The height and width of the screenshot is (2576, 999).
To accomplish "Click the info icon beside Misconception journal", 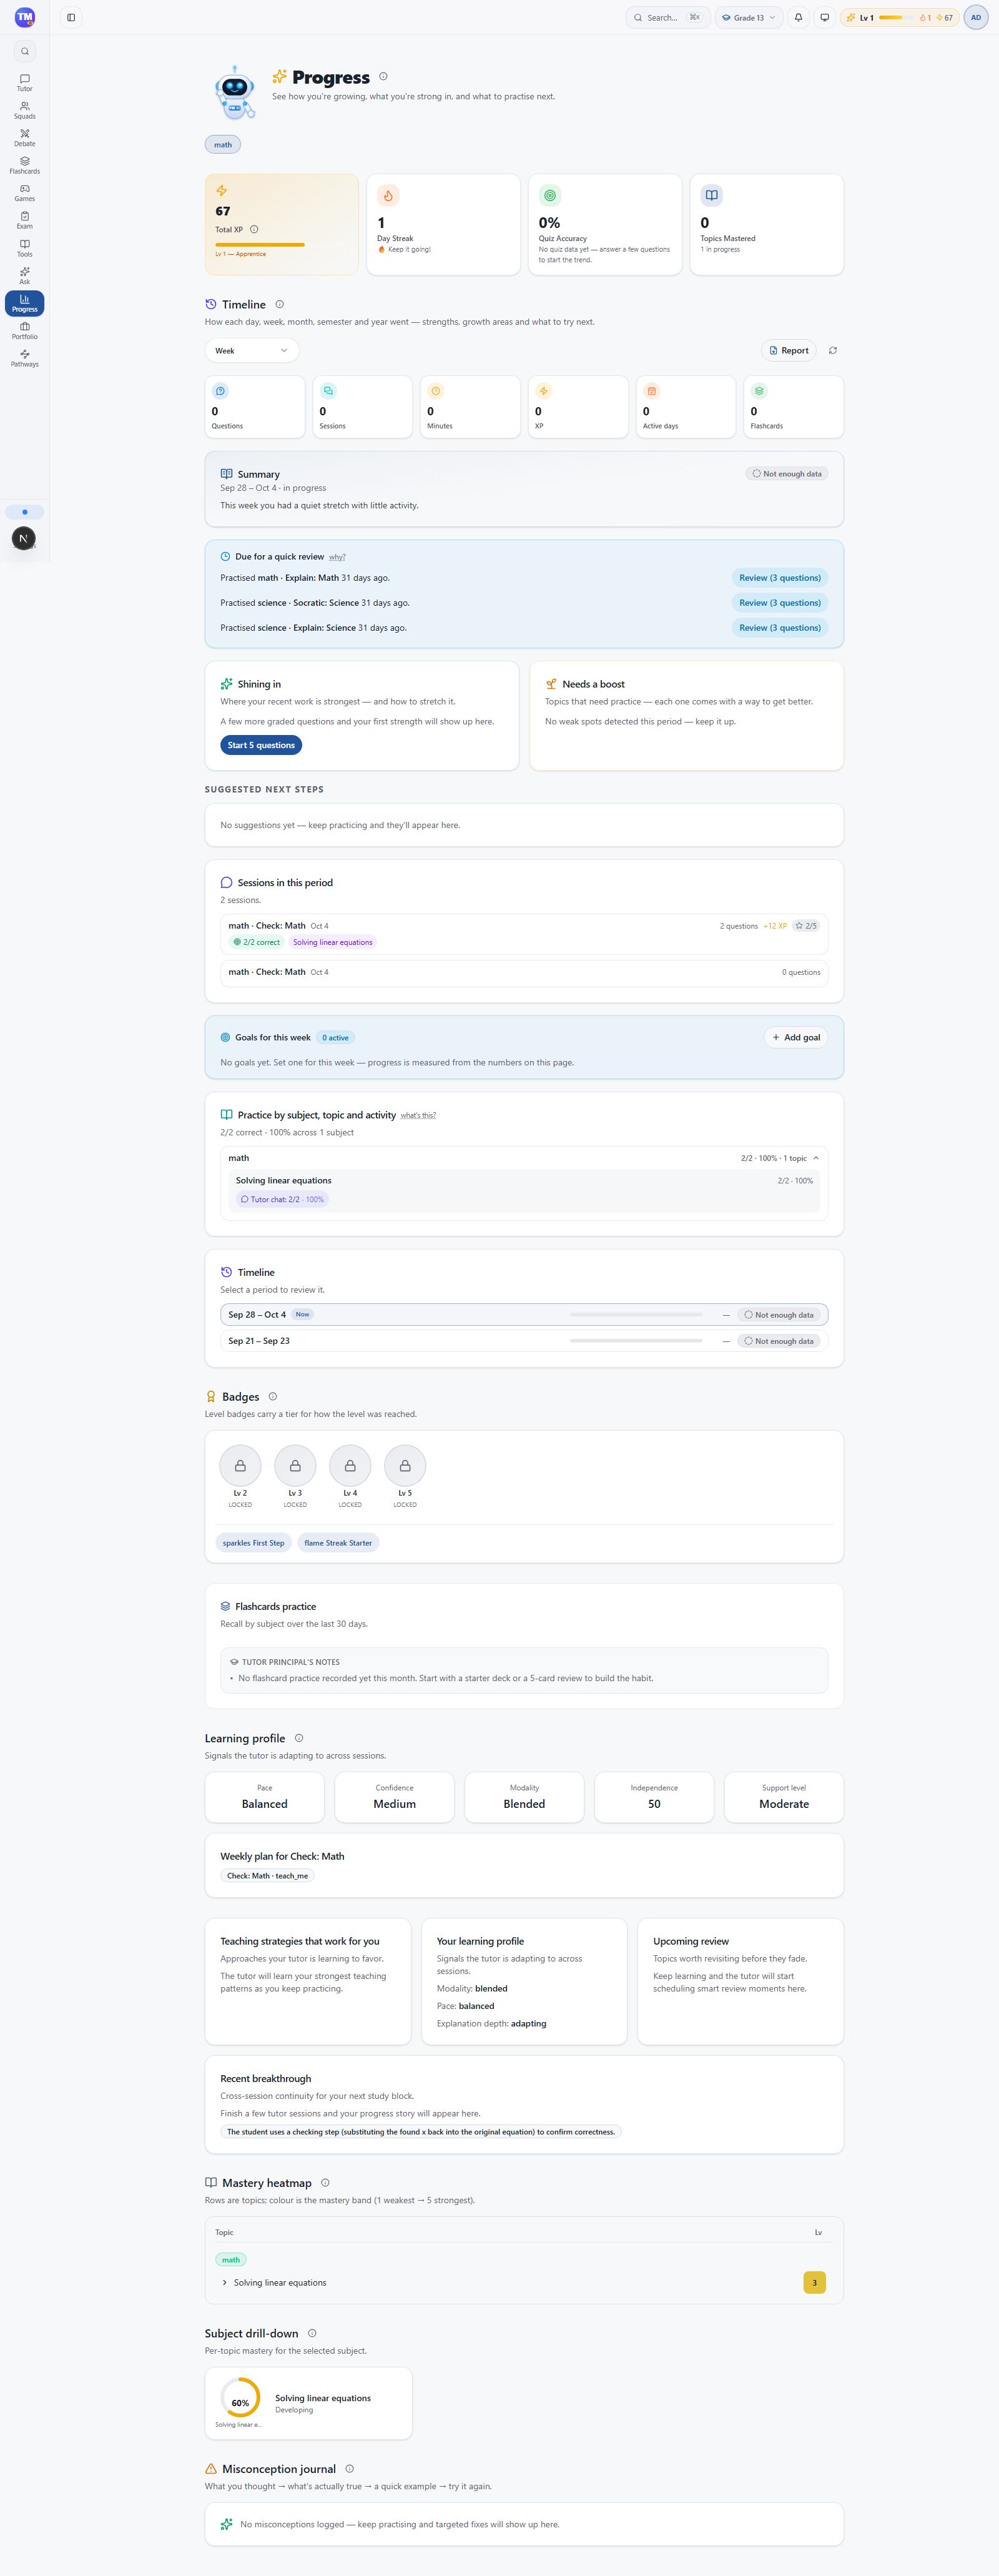I will pos(349,2468).
